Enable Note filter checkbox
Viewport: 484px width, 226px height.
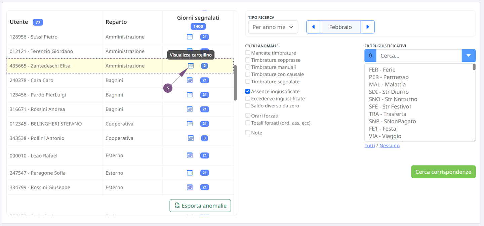click(x=248, y=133)
